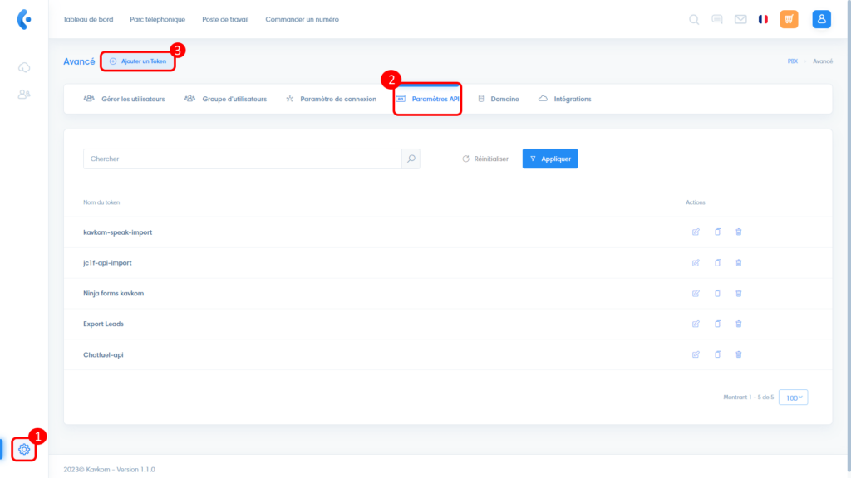Copy the jc1f-api-import token
Viewport: 851px width, 478px height.
pyautogui.click(x=717, y=263)
